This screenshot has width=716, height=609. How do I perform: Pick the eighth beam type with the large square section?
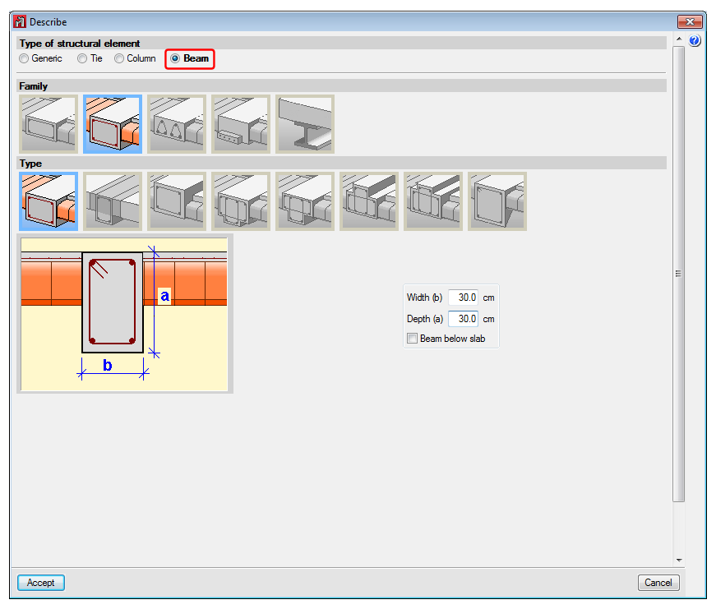click(x=497, y=201)
